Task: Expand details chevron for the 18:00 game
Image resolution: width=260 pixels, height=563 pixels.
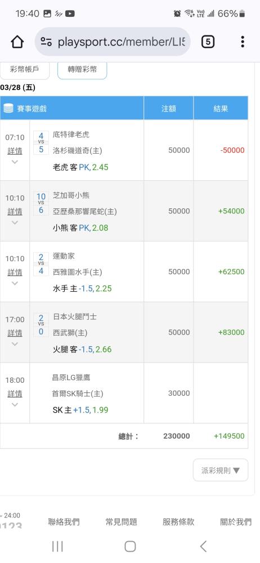Action: [15, 405]
